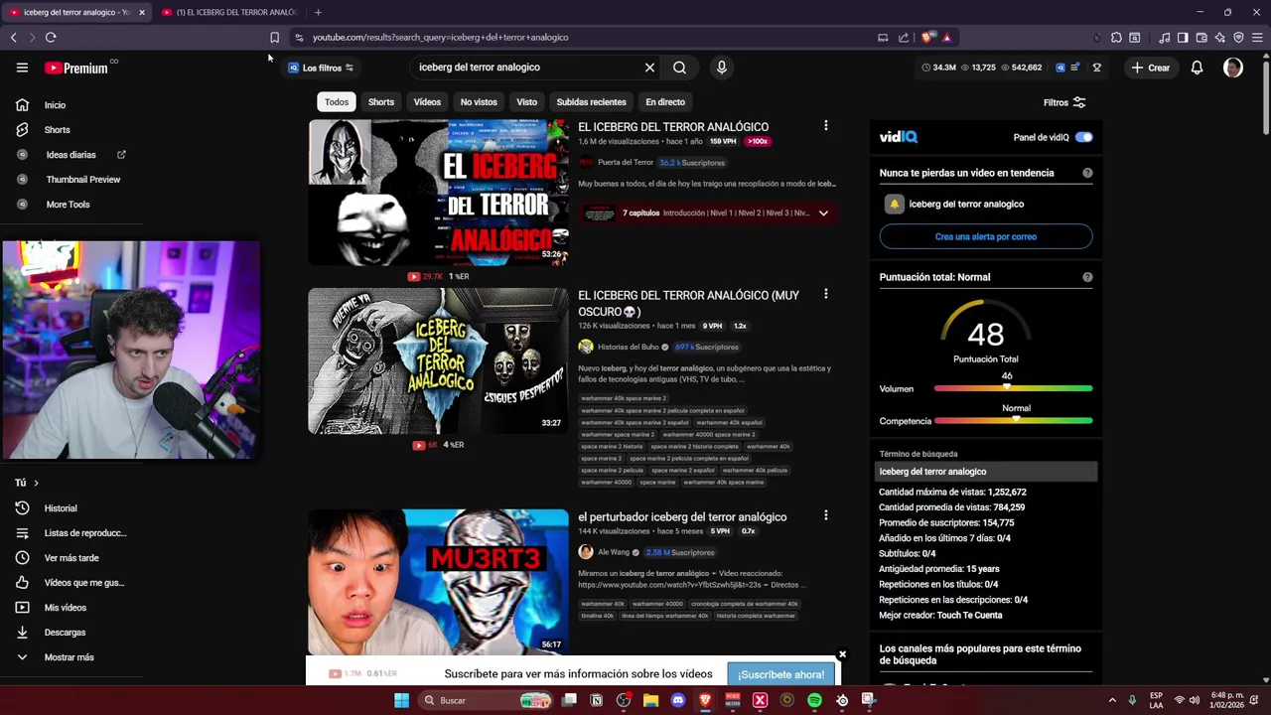Select the Todos filter chip
1271x715 pixels.
click(337, 102)
